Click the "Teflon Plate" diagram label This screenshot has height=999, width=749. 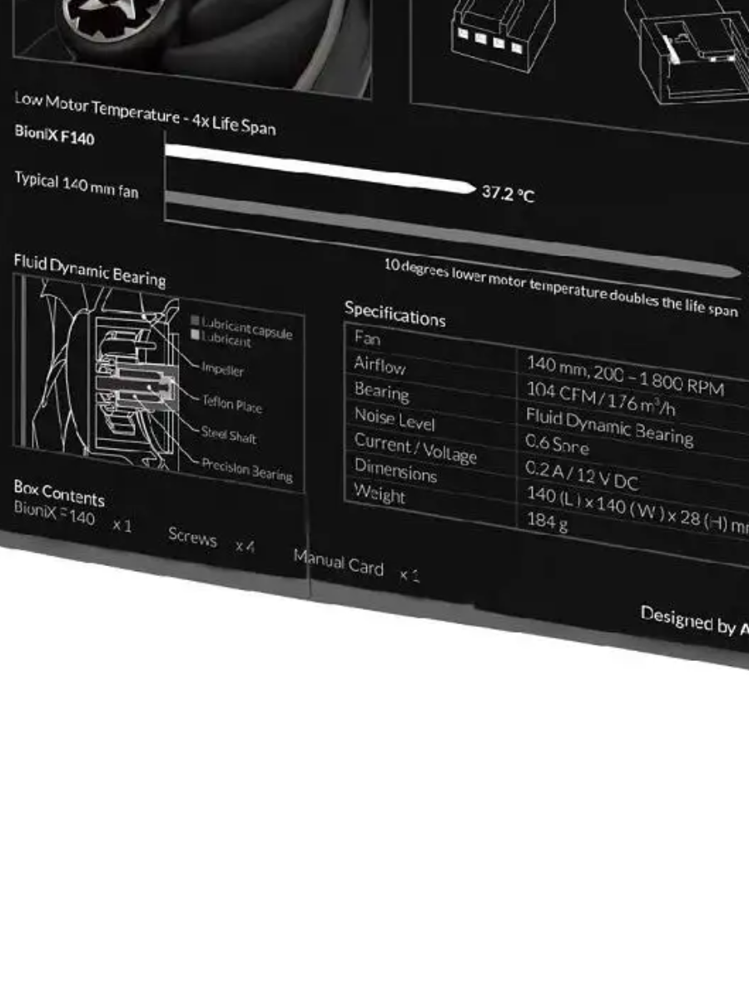pos(231,405)
